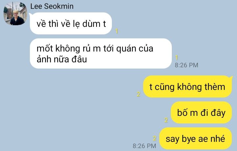Tap the 8:26 PM timestamp under received messages
This screenshot has width=237, height=151.
tap(187, 65)
